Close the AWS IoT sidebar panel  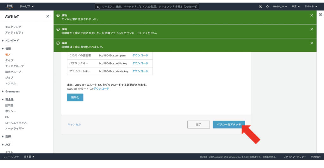coord(48,16)
